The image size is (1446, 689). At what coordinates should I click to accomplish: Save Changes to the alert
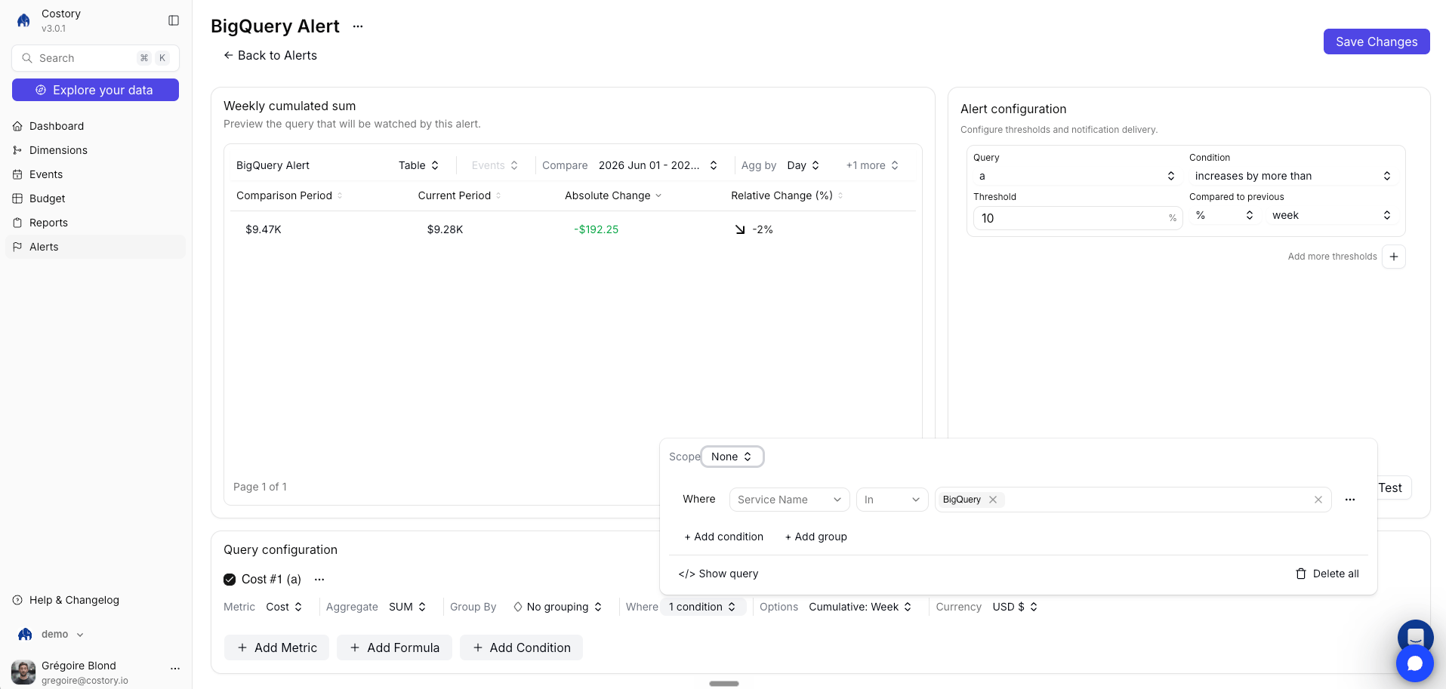point(1377,42)
